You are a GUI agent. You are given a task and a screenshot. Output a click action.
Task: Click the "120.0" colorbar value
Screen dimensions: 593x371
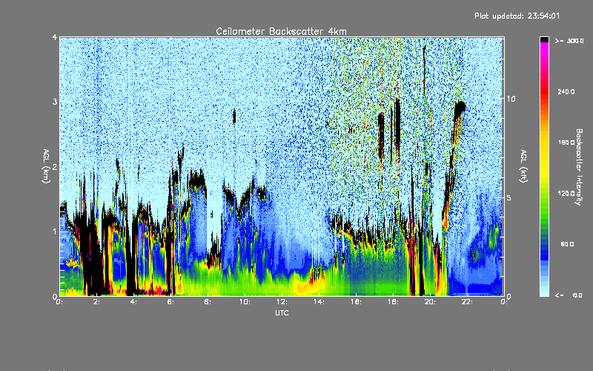point(566,193)
